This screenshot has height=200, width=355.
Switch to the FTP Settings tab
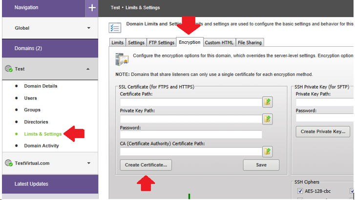[162, 42]
